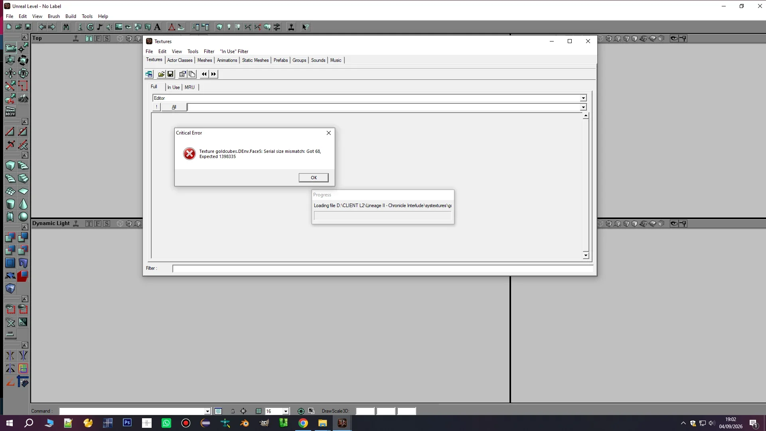Toggle F button in Dynamic Light viewport
Screen dimensions: 766x431
click(x=98, y=223)
